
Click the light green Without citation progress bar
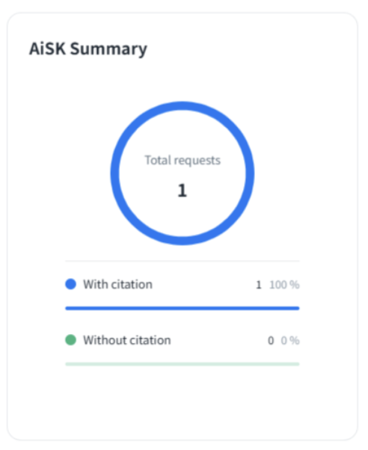[x=183, y=364]
